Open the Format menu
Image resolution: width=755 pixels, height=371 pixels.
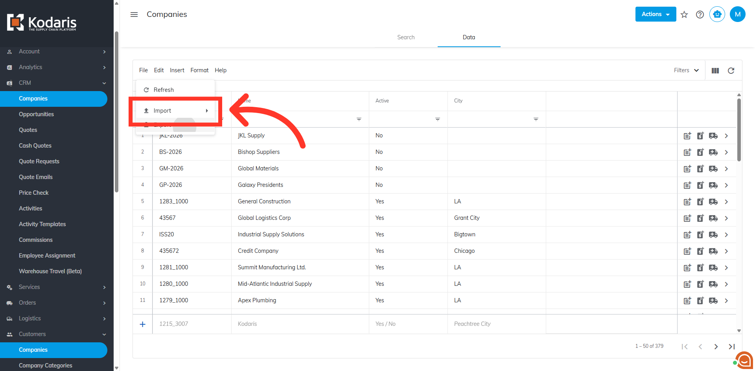(199, 70)
